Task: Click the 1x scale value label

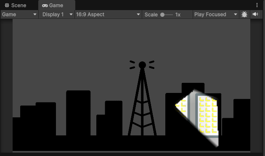Action: (x=178, y=15)
